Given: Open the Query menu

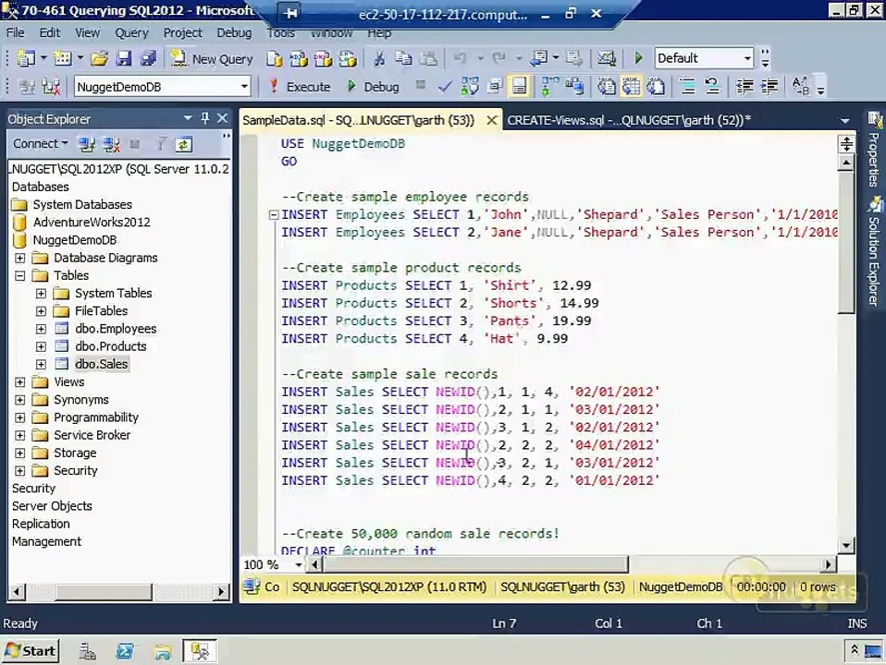Looking at the screenshot, I should tap(131, 32).
